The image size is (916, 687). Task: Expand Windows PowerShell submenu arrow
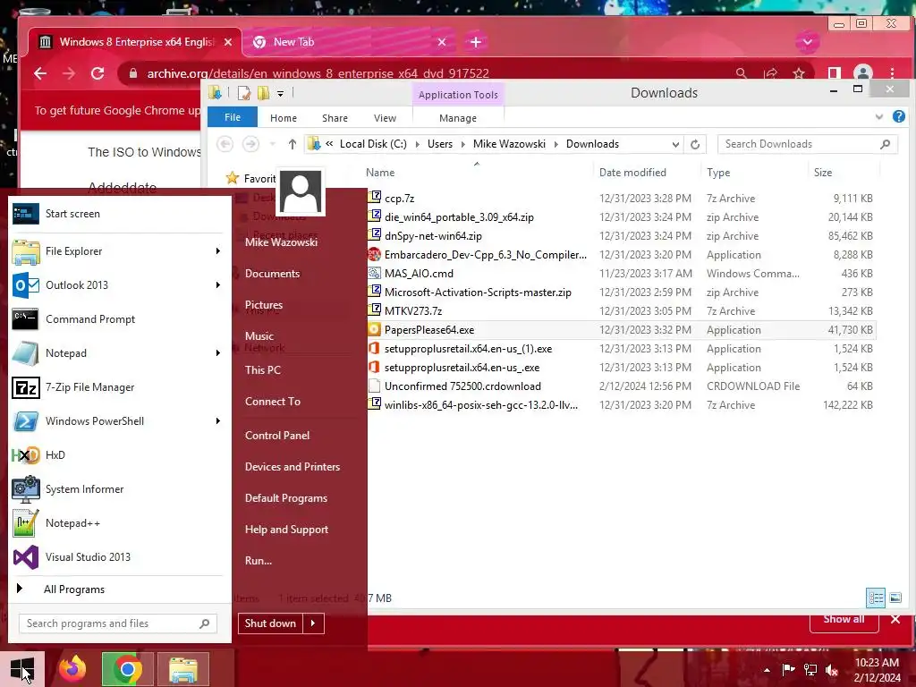click(x=218, y=421)
